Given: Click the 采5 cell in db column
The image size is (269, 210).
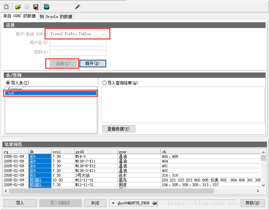Looking at the screenshot, I should tap(40, 156).
